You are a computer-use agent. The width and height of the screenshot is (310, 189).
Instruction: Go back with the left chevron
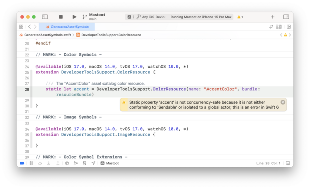pos(29,27)
